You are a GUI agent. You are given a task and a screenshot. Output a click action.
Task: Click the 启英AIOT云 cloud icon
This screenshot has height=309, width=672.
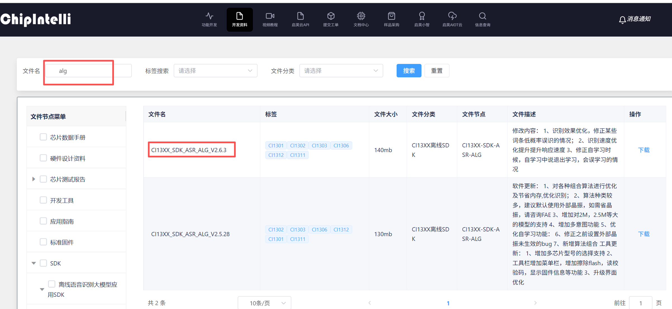[452, 19]
